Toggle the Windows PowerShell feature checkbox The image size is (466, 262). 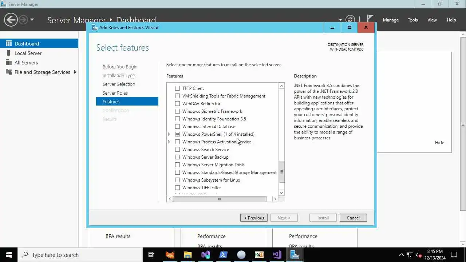(x=177, y=134)
